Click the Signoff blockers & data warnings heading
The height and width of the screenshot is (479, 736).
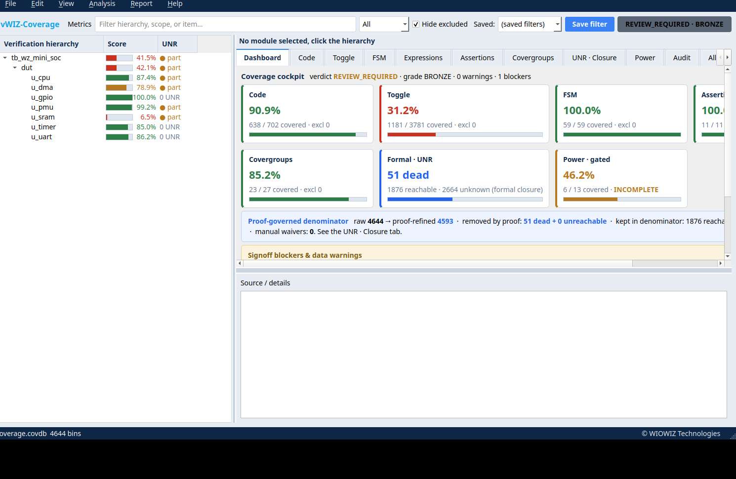tap(305, 255)
